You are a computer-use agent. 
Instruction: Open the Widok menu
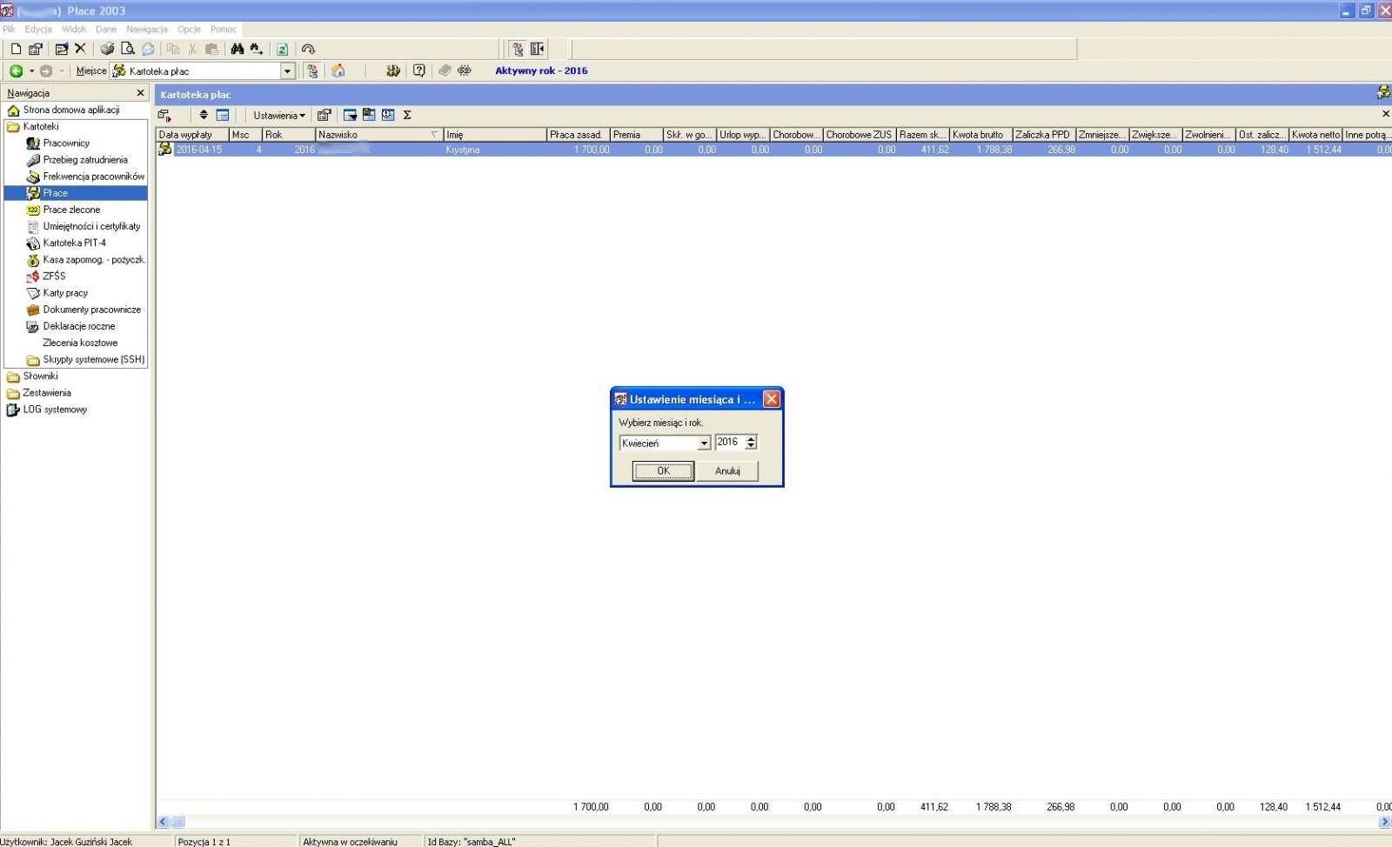coord(74,30)
